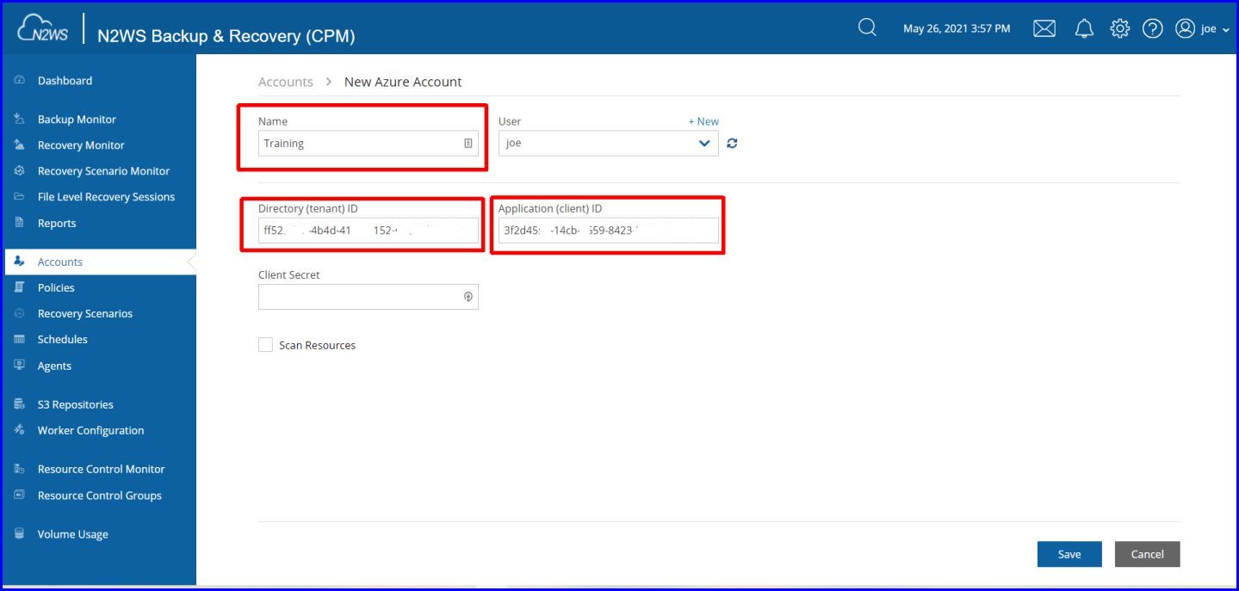The height and width of the screenshot is (591, 1239).
Task: Click the Reports sidebar icon
Action: [x=19, y=223]
